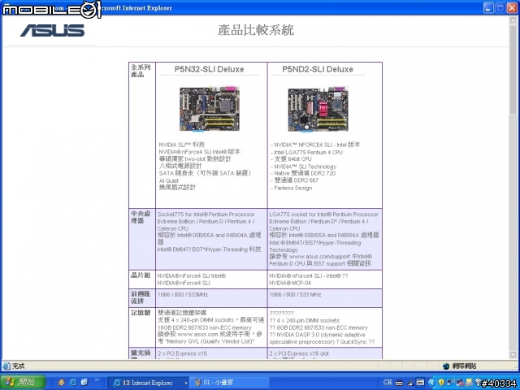This screenshot has width=520, height=390.
Task: Click the 前側匯流排 row header
Action: [x=141, y=297]
